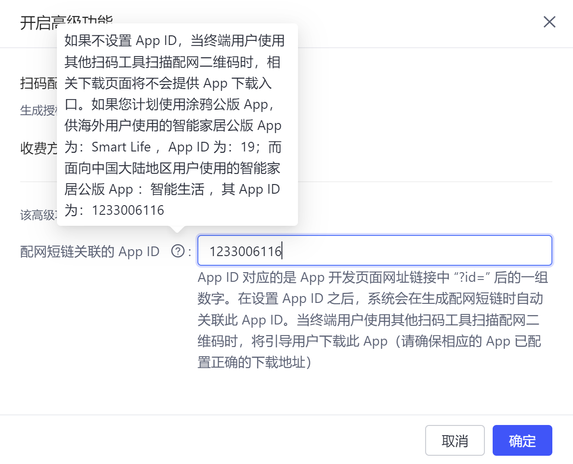
Task: Close the 开启高级功能 dialog with the X
Action: coord(549,22)
